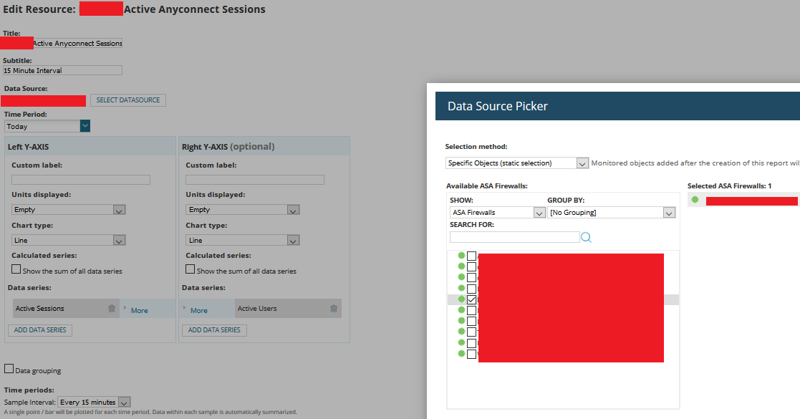Toggle Left Y-AXIS show sum of all data series
Viewport: 800px width, 419px height.
(x=16, y=269)
